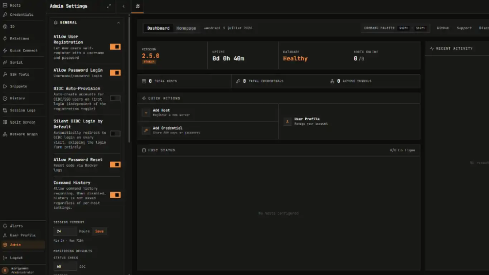Viewport: 489px width, 275px height.
Task: Click the Logout sidebar item
Action: pos(16,258)
